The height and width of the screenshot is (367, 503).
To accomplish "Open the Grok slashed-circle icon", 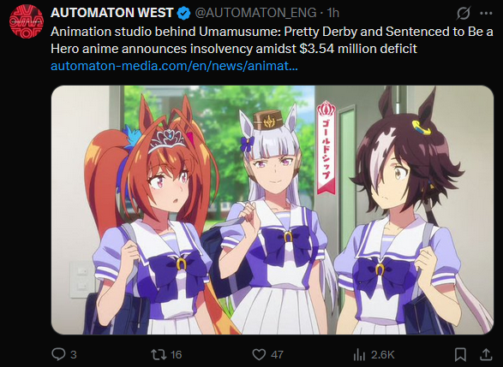I will 464,13.
